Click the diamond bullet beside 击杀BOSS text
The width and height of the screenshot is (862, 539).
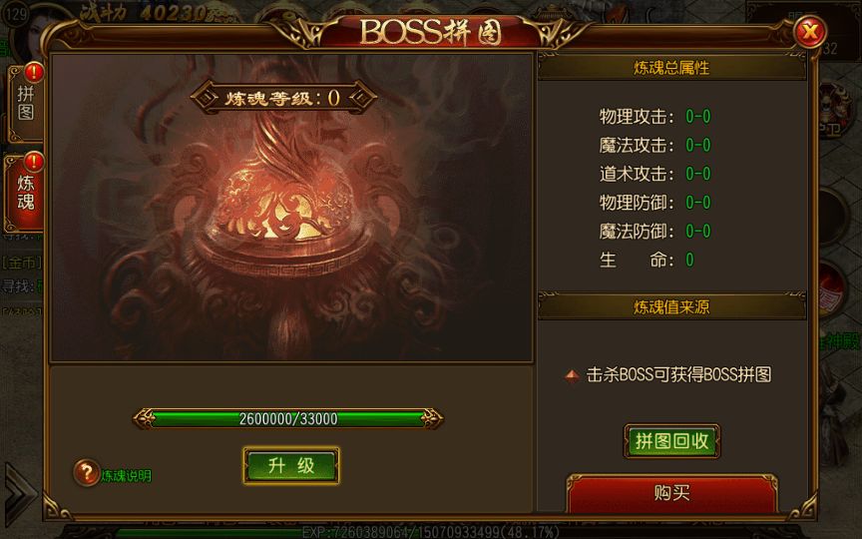[x=573, y=376]
